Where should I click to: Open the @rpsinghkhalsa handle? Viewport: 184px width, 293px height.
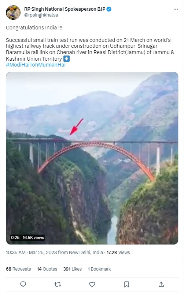tap(41, 15)
